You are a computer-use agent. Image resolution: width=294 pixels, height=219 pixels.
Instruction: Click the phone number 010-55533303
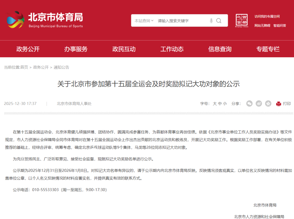pos(45,190)
